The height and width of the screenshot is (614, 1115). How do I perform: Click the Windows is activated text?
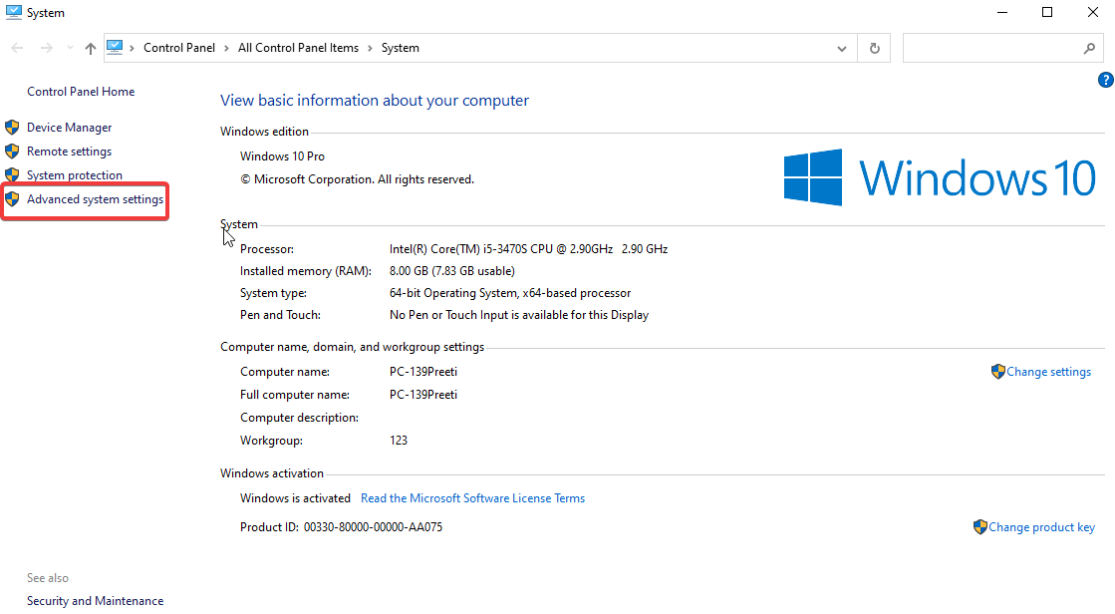[x=295, y=498]
